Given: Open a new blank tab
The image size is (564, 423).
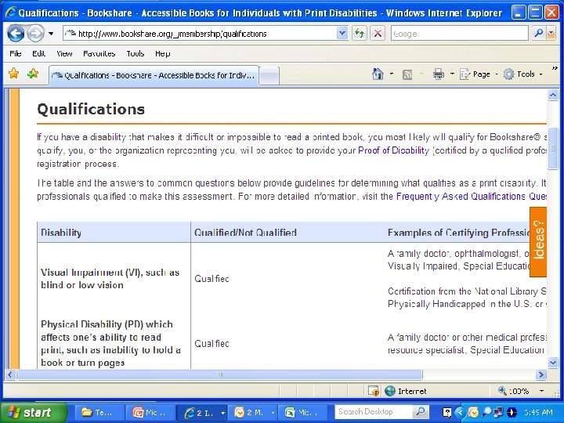Looking at the screenshot, I should [269, 76].
